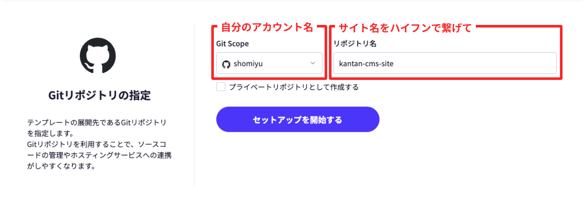The height and width of the screenshot is (208, 584).
Task: Click the Gitリポジトリの指定 heading
Action: [100, 95]
